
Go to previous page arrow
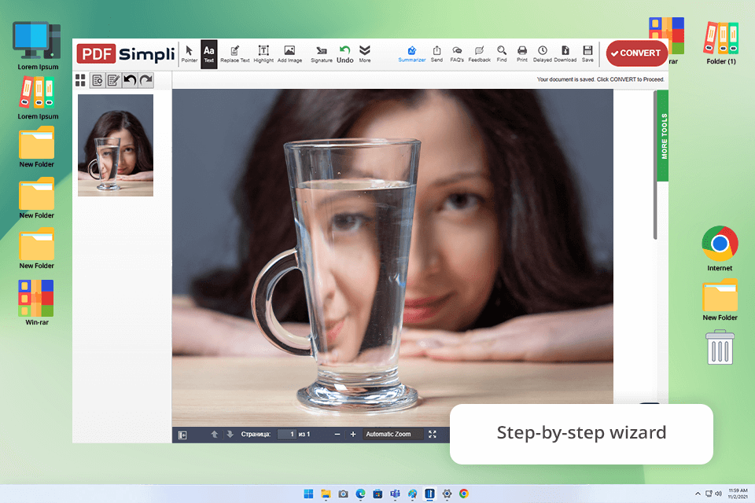click(214, 434)
